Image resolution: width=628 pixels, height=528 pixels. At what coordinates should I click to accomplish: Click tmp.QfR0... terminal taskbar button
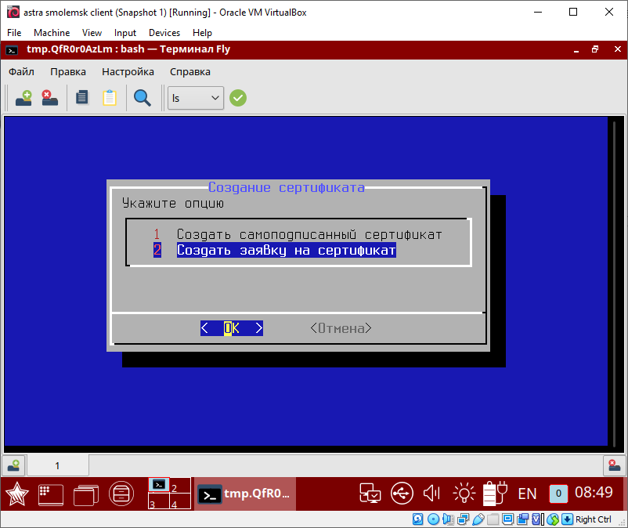245,494
